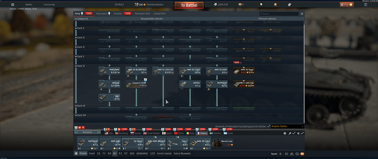The width and height of the screenshot is (378, 159).
Task: Select the USA nation tab
Action: tap(109, 133)
